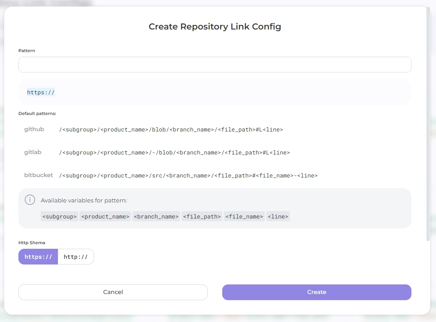Select the github default pattern label
The height and width of the screenshot is (322, 436).
pos(34,130)
